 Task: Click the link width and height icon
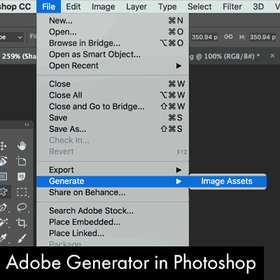click(x=228, y=37)
